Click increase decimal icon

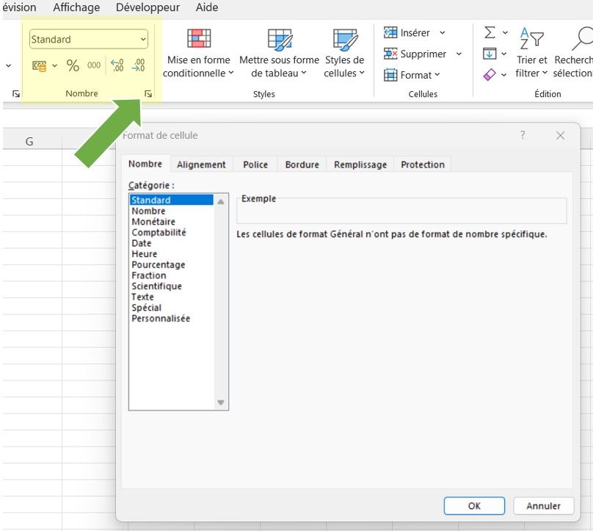(x=117, y=65)
